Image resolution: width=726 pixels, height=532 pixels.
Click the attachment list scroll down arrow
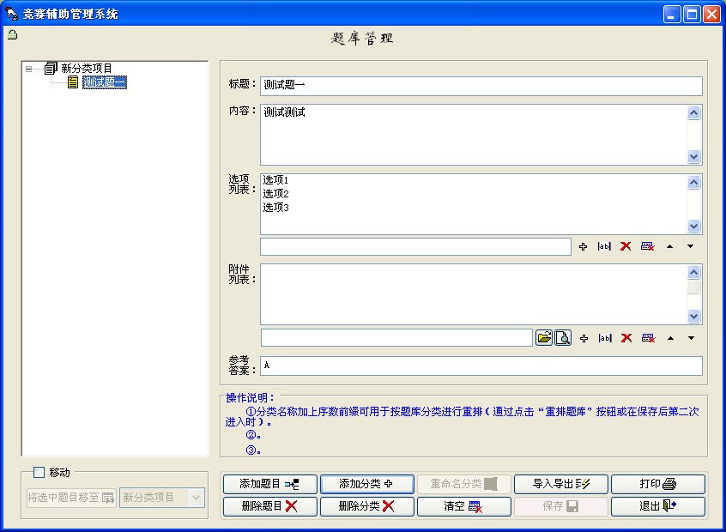(x=693, y=317)
